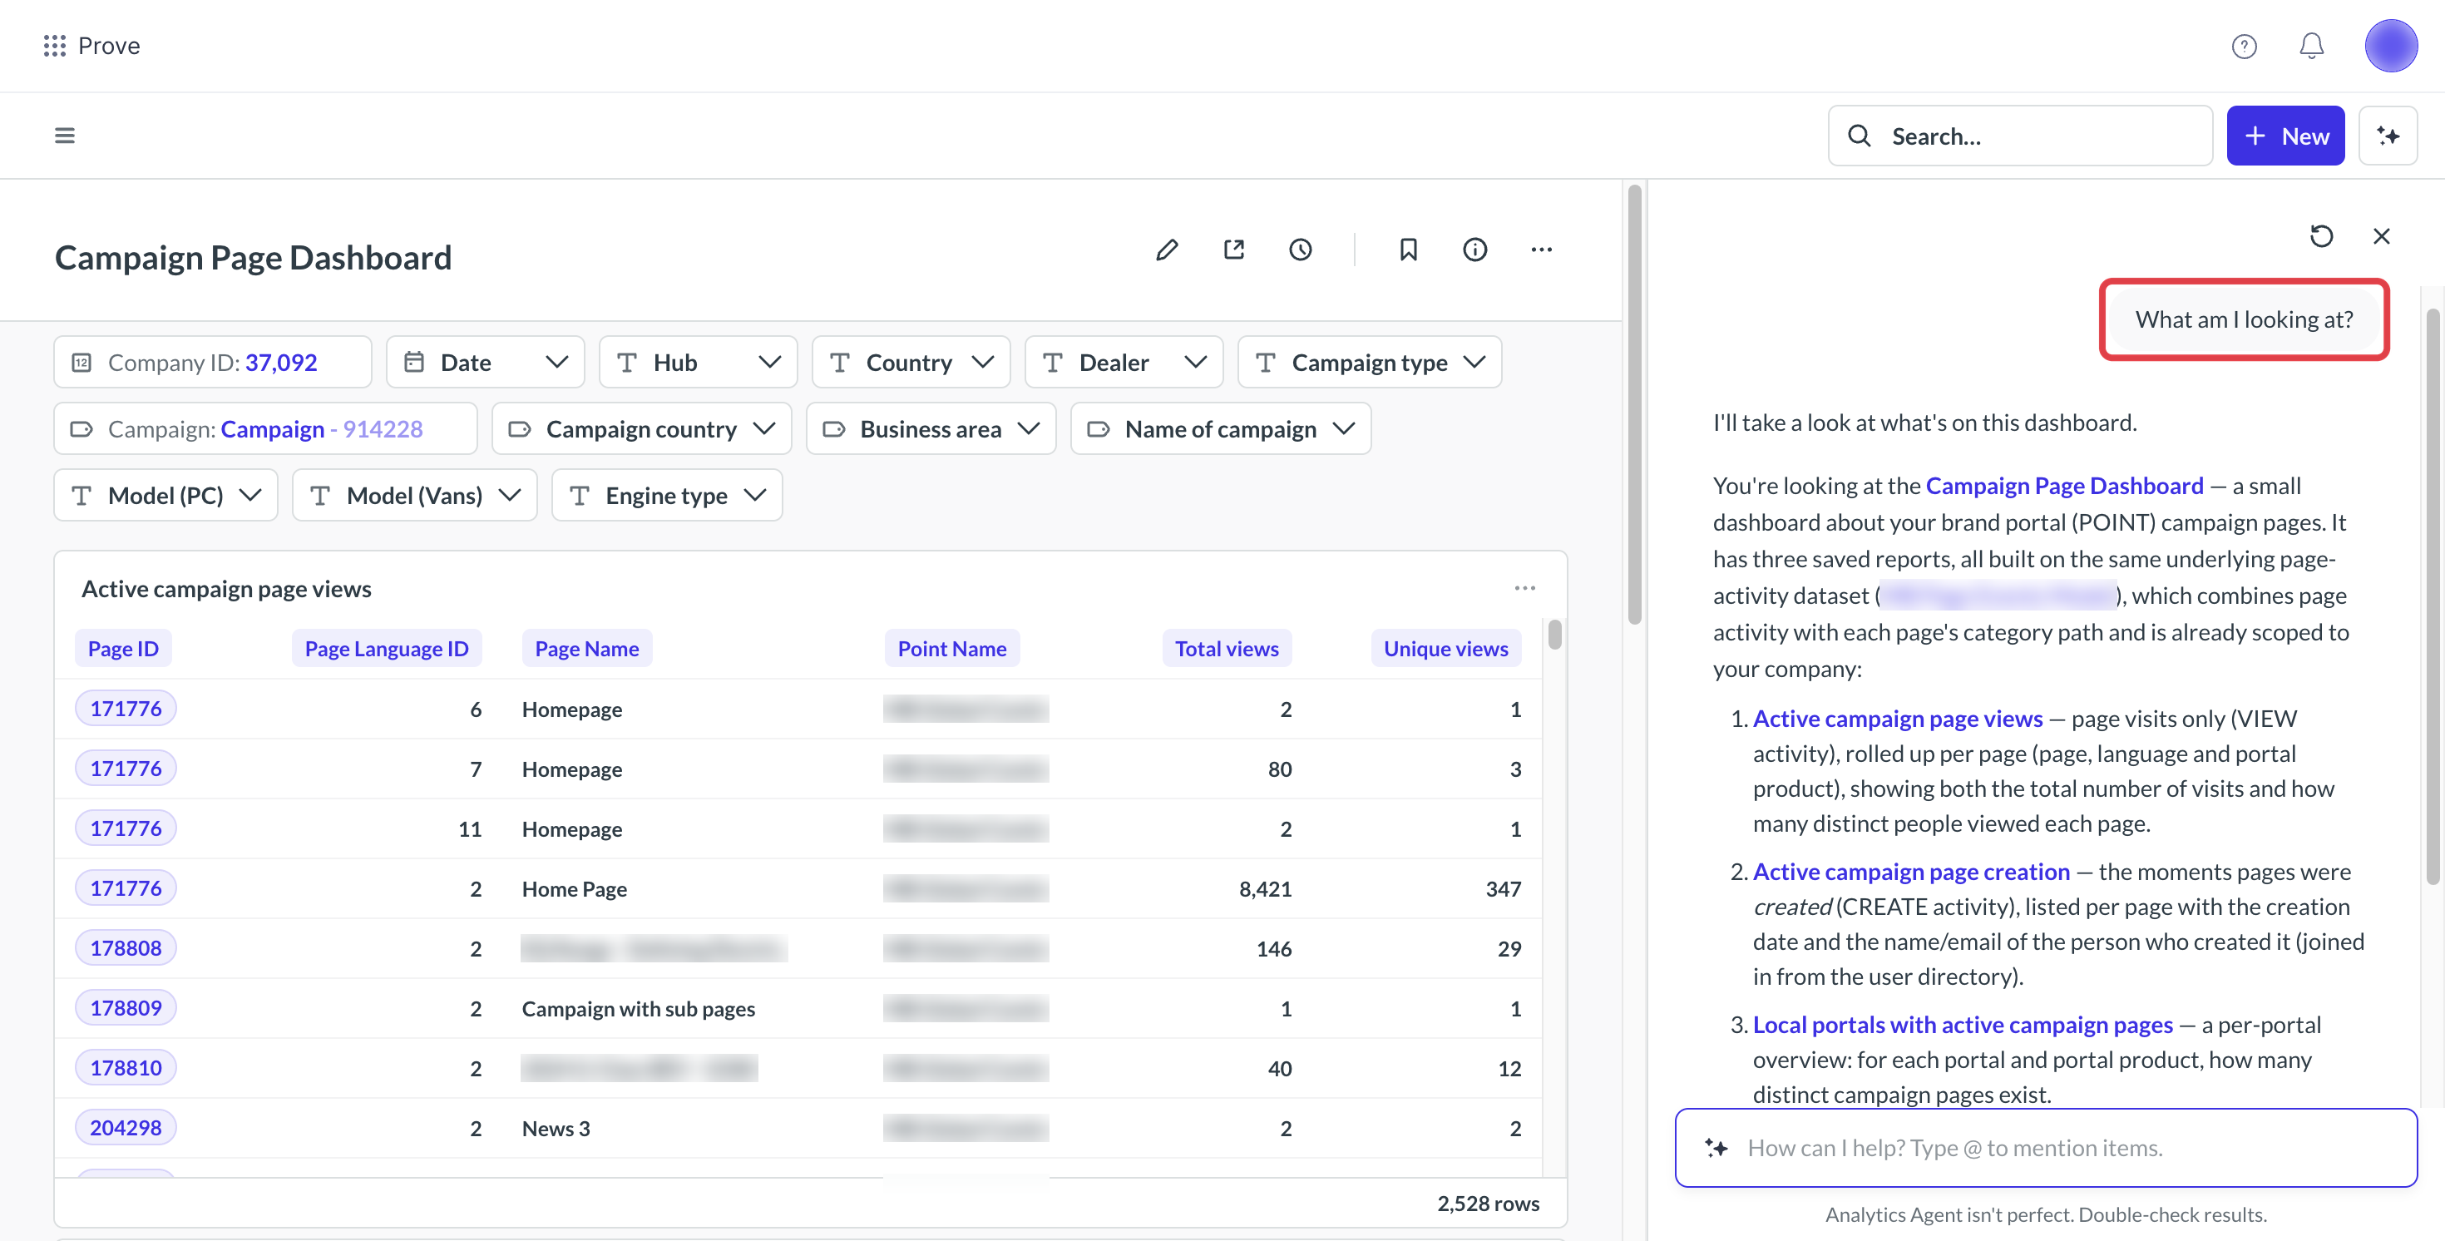Image resolution: width=2445 pixels, height=1241 pixels.
Task: Expand the Campaign country dropdown
Action: tap(642, 428)
